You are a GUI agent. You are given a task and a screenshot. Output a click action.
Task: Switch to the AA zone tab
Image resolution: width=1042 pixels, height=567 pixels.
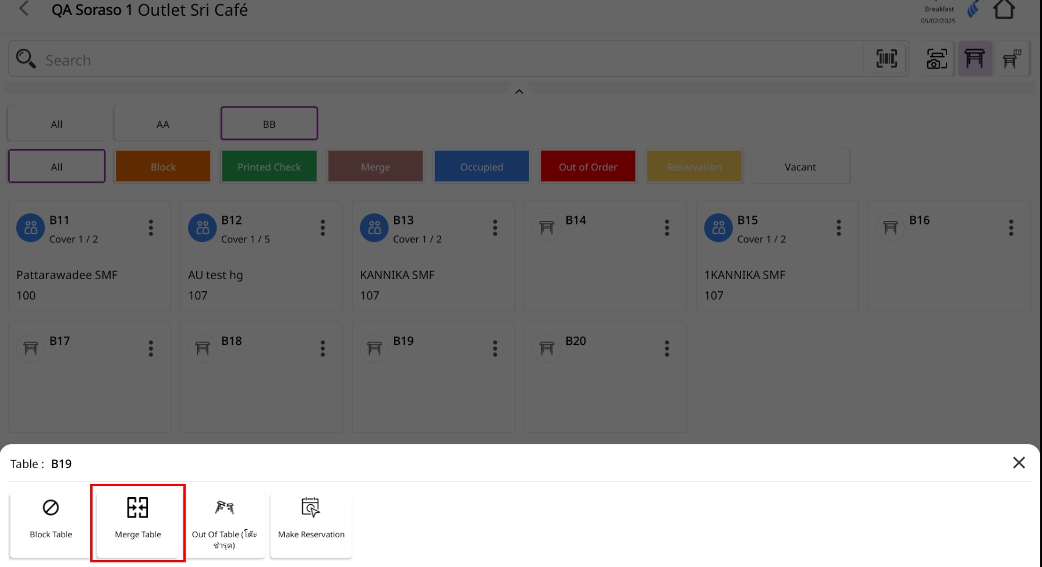[163, 124]
